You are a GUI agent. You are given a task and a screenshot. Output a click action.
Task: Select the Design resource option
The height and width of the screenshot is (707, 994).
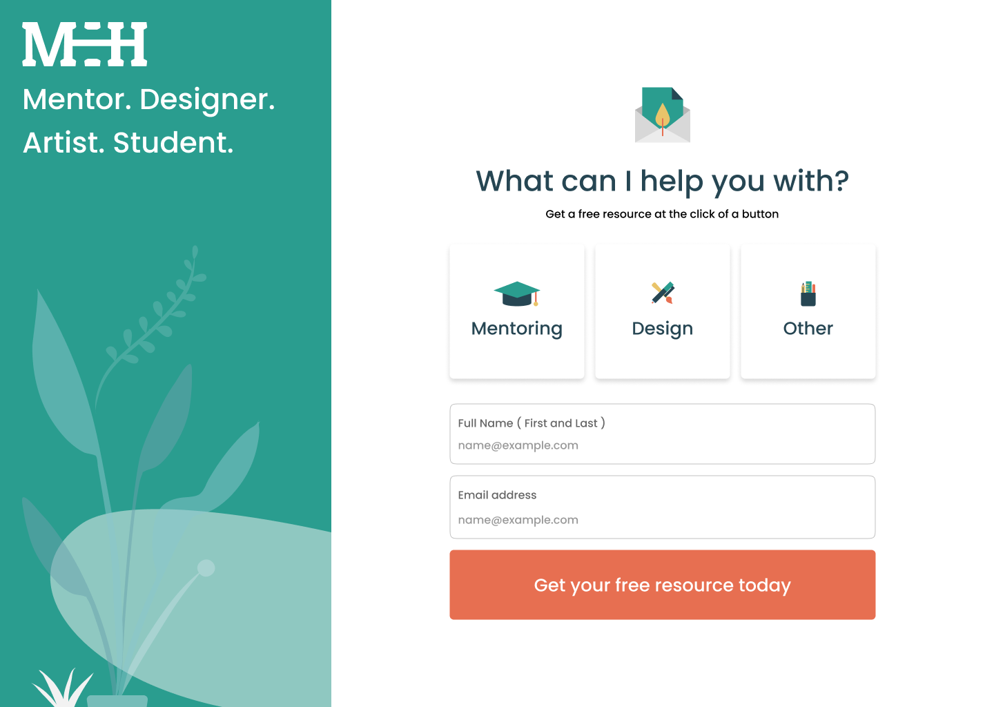[x=662, y=311]
